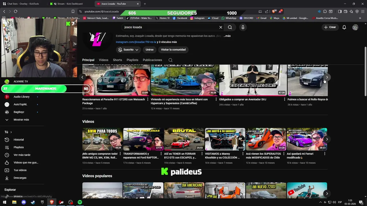Screen dimensions: 367x206
Task: Click the page vertical scrollbar
Action: [365, 72]
